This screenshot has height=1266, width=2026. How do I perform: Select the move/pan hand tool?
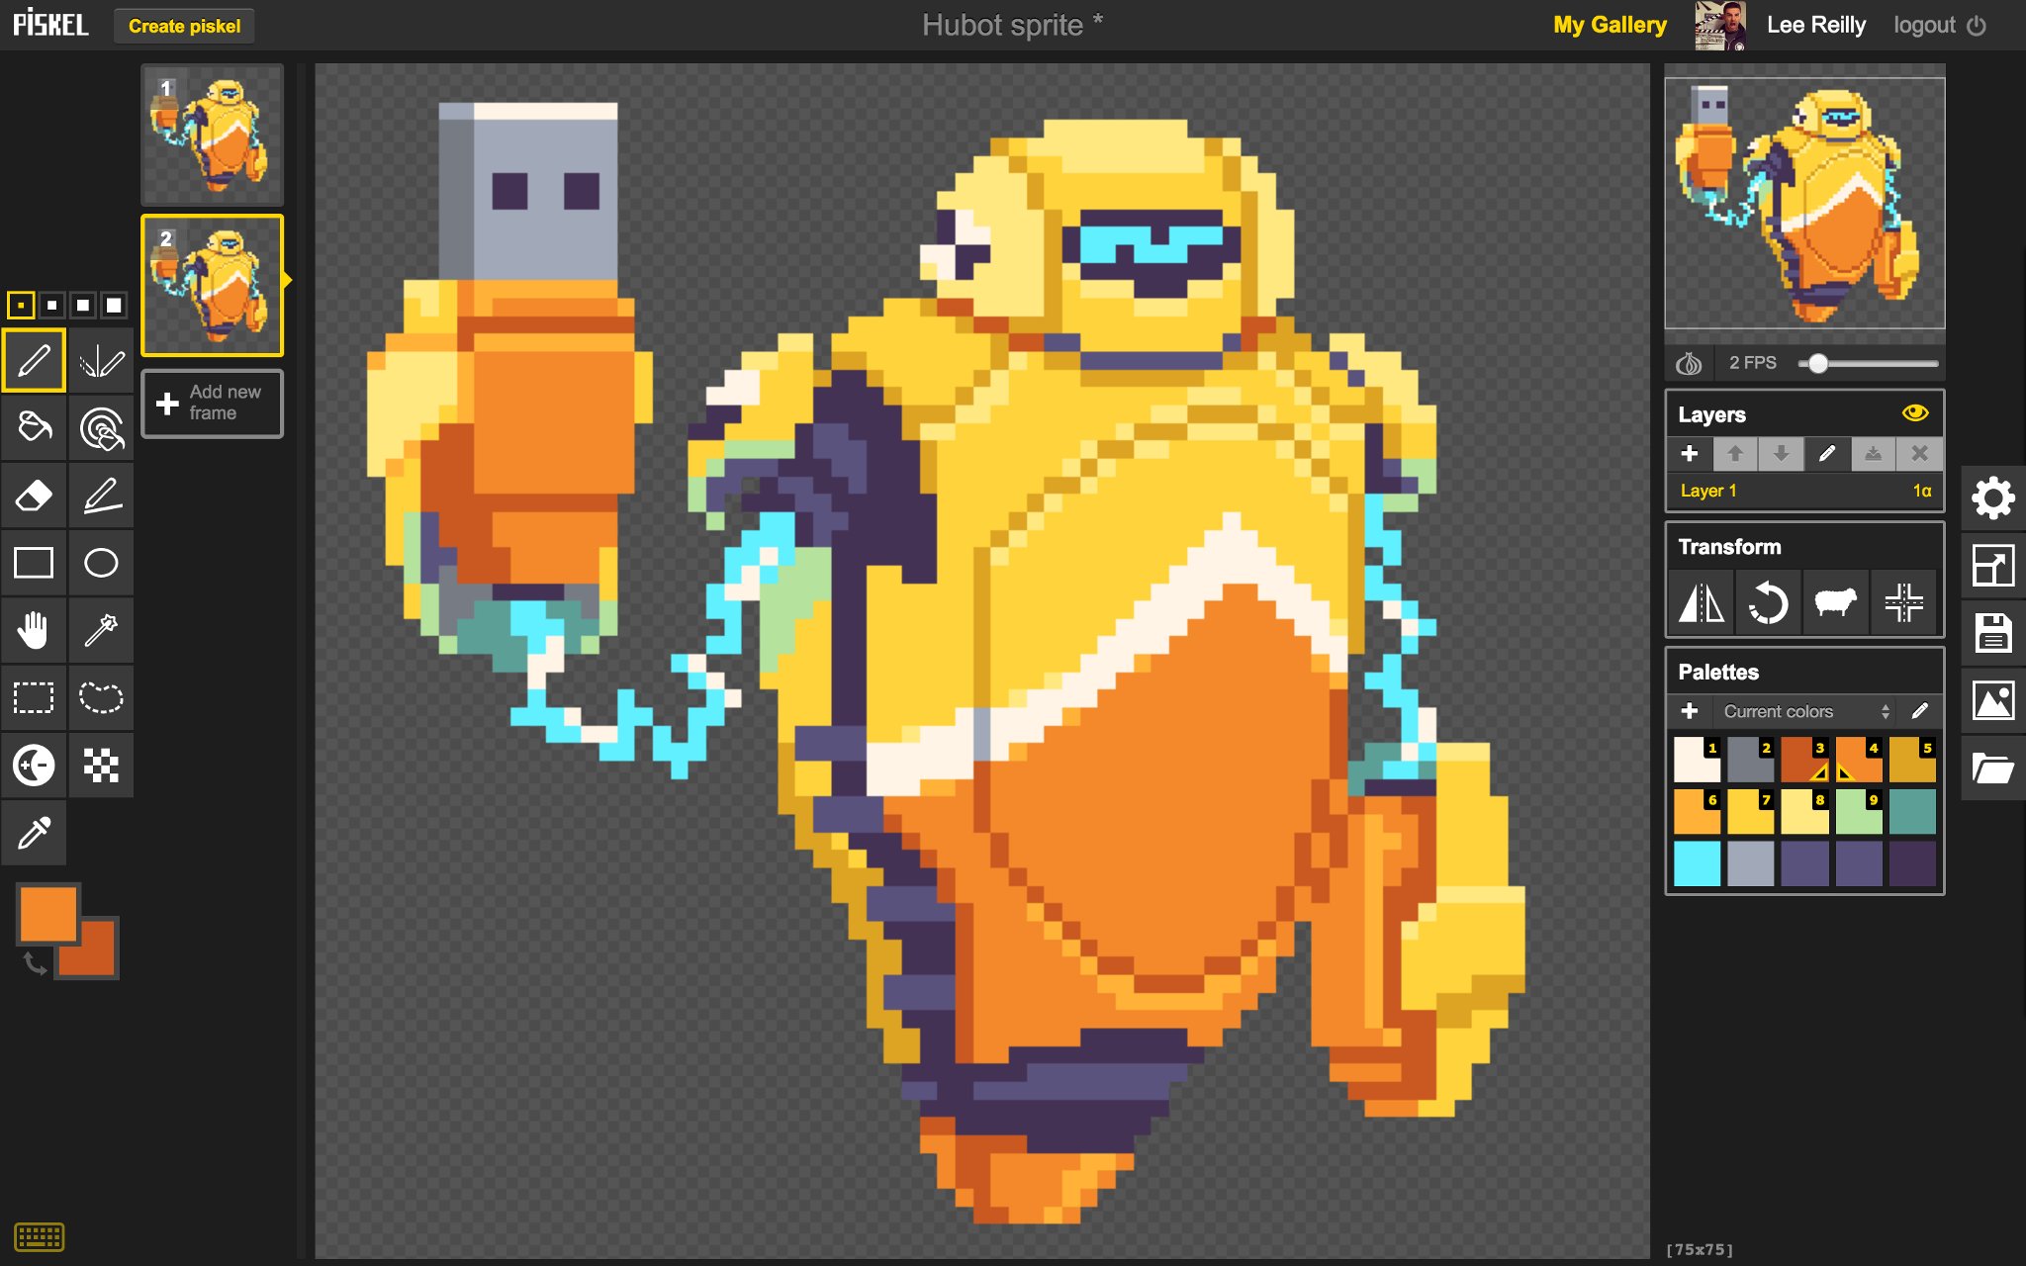pos(32,627)
